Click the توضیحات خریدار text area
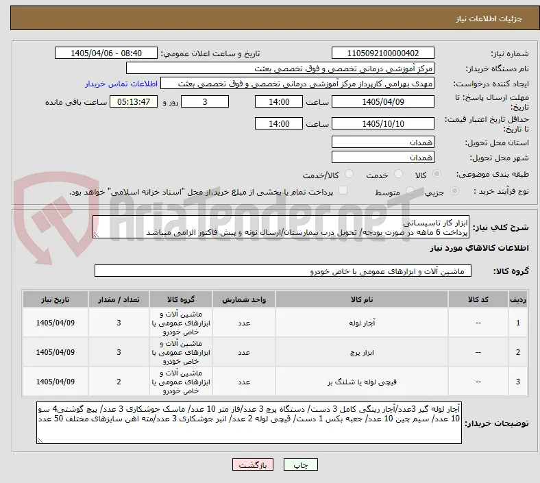This screenshot has width=540, height=483. pyautogui.click(x=249, y=423)
